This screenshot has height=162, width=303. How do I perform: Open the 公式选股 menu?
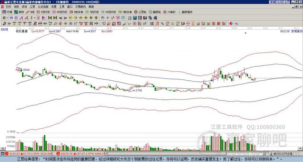point(43,7)
